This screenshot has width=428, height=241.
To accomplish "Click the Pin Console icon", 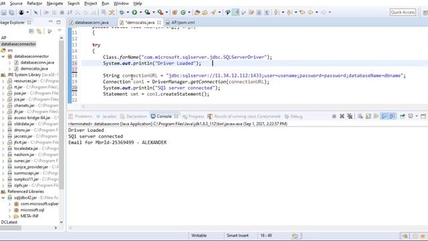I will point(403,116).
